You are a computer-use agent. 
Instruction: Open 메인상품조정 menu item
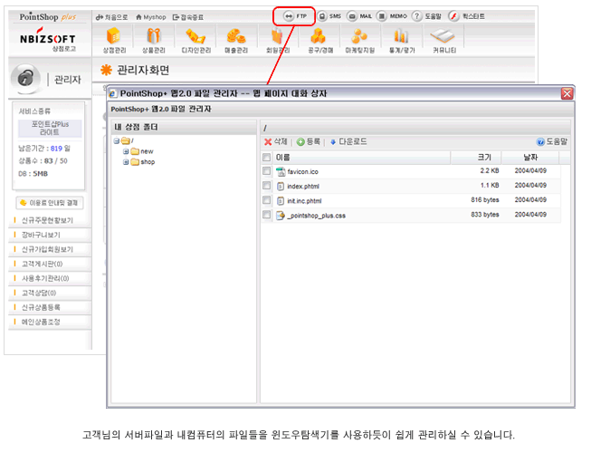tap(41, 323)
